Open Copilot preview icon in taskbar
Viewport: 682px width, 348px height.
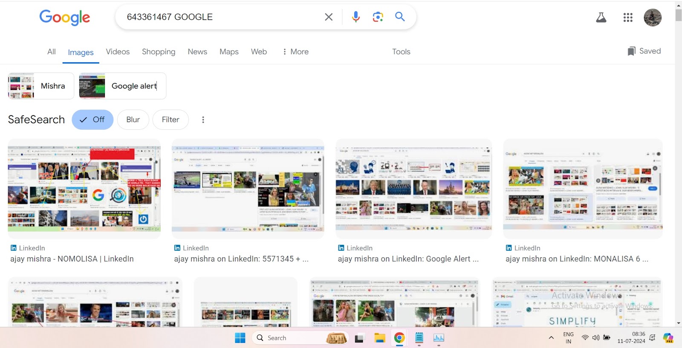point(668,338)
